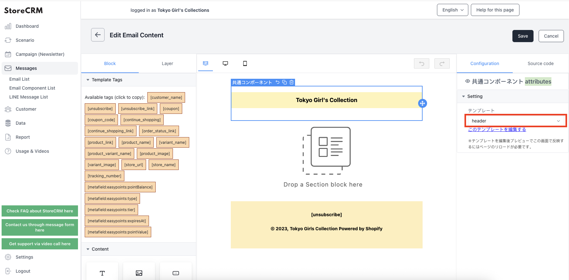Viewport: 569px width, 280px height.
Task: Open the Report section
Action: 23,137
